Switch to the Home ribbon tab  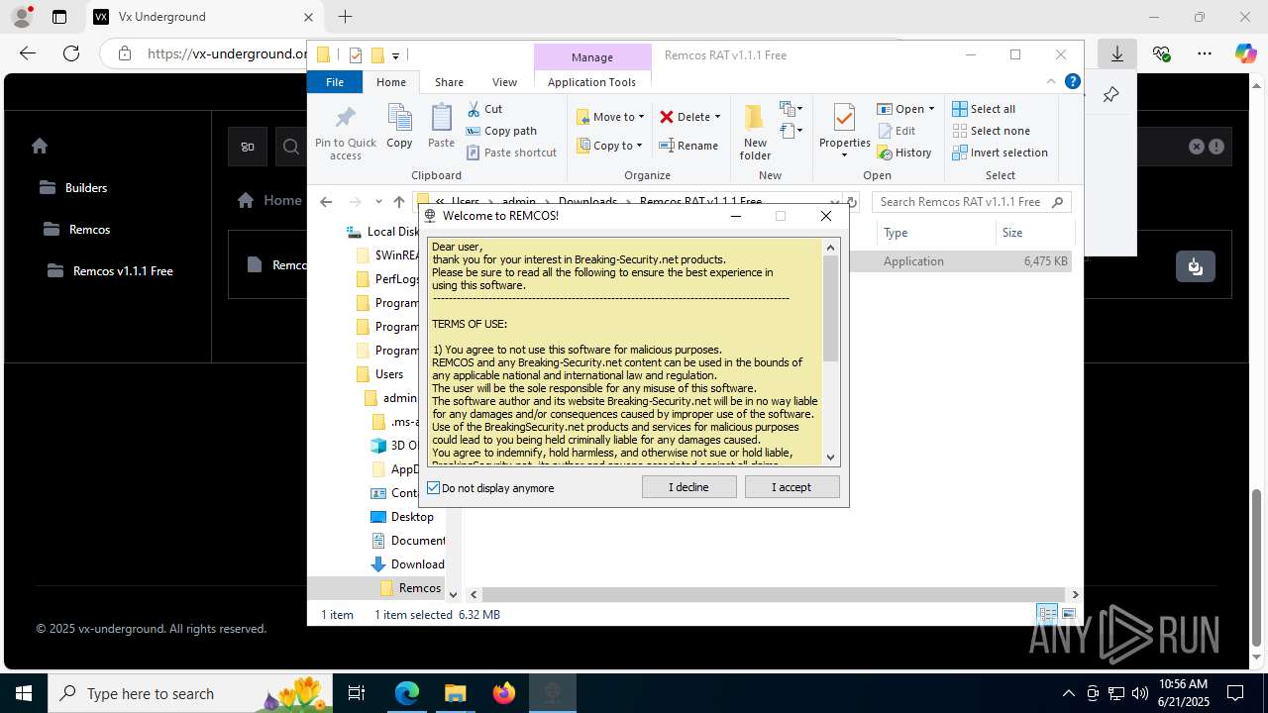point(391,82)
